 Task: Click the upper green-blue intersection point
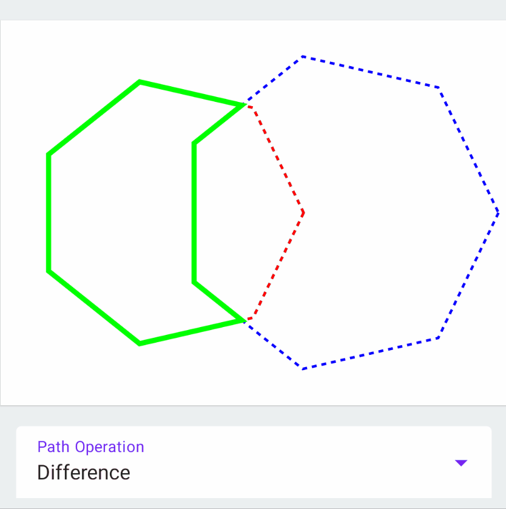point(245,105)
